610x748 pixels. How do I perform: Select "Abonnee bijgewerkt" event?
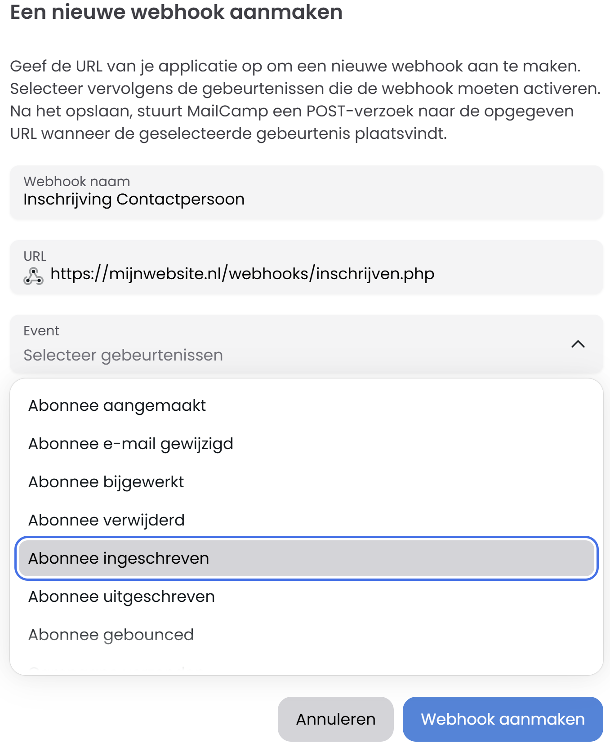tap(106, 481)
